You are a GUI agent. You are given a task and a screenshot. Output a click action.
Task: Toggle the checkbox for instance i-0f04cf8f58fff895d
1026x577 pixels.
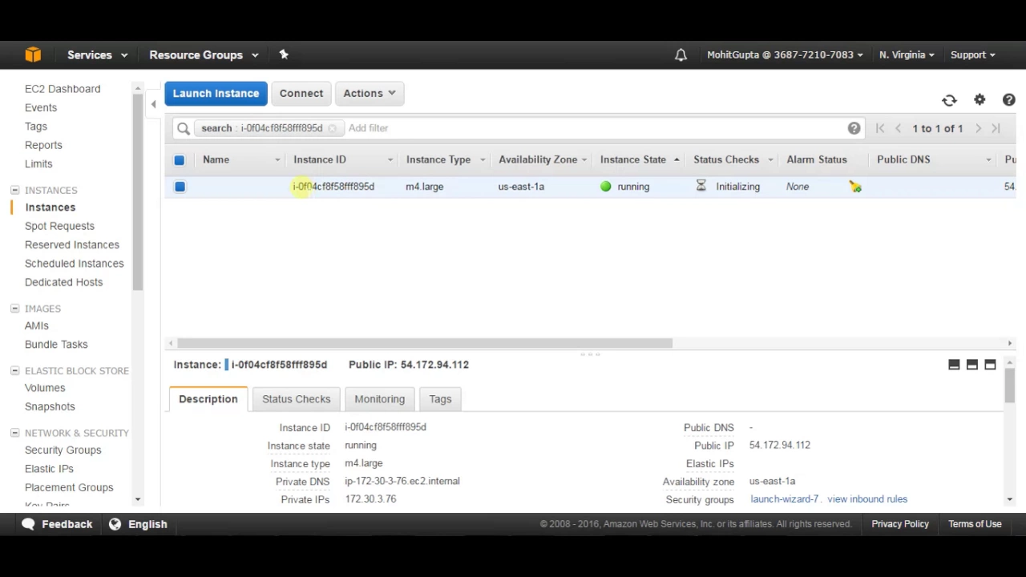pyautogui.click(x=180, y=187)
